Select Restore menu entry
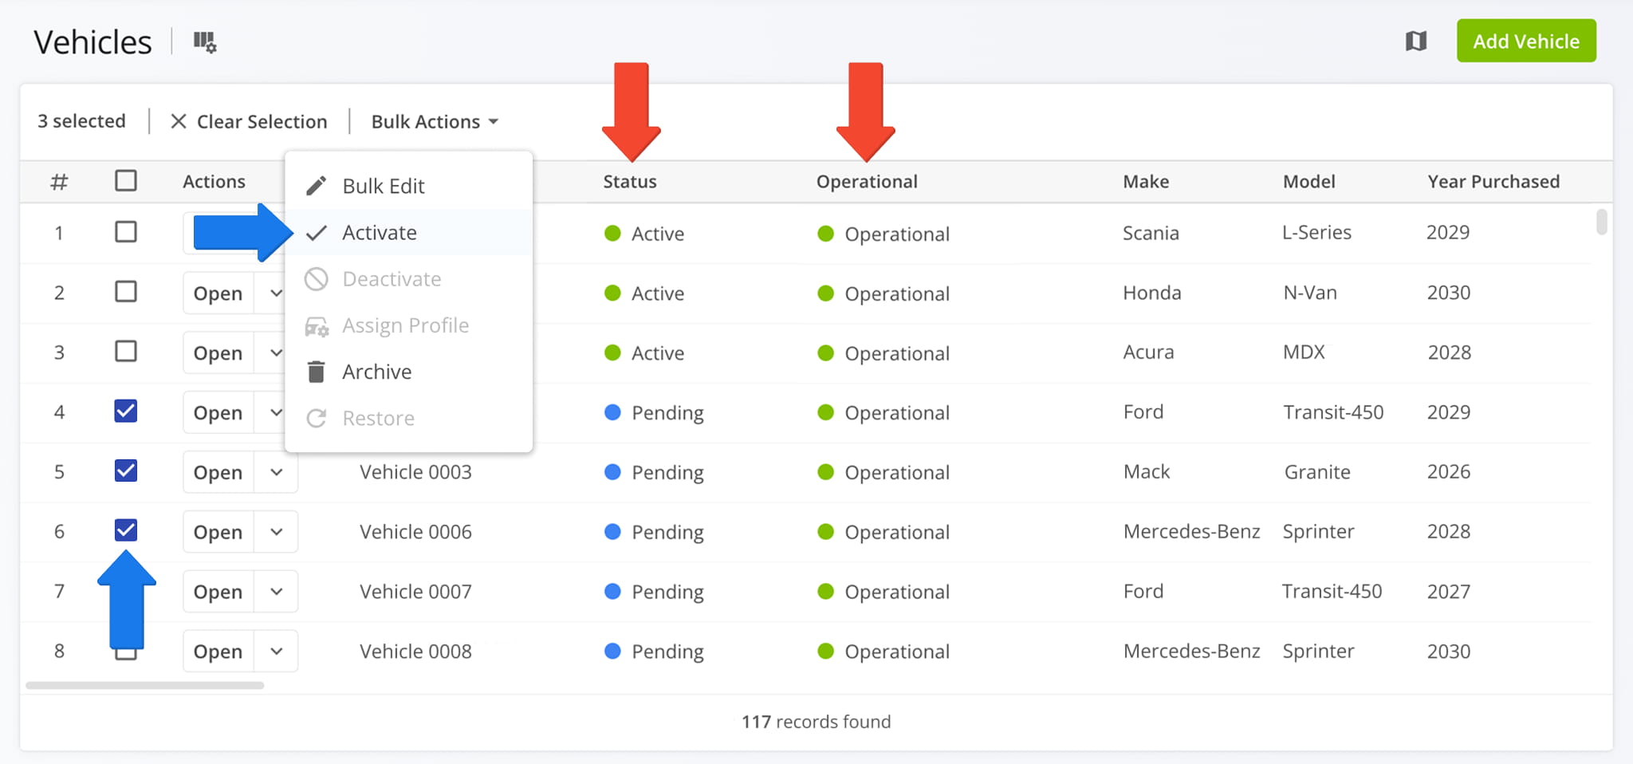Viewport: 1633px width, 764px height. pos(408,418)
